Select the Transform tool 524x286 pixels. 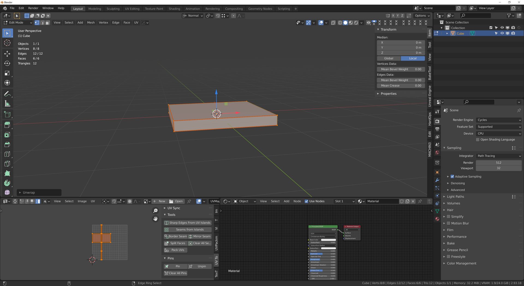click(7, 83)
